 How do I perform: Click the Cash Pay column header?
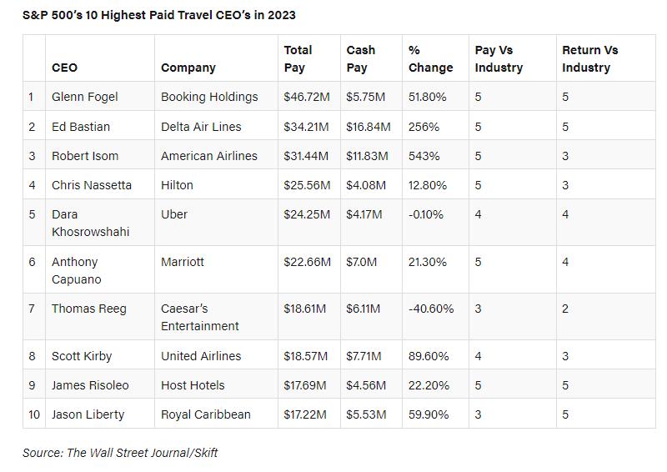(x=361, y=58)
